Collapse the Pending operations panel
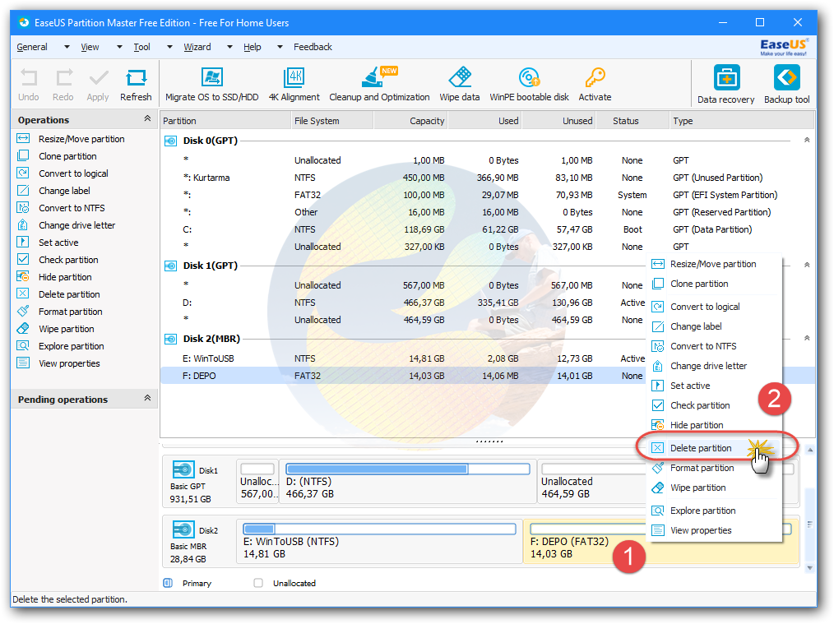 [x=147, y=399]
